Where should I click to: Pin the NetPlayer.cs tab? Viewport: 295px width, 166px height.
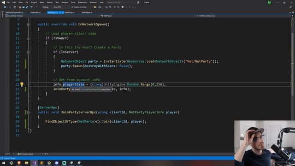60,12
